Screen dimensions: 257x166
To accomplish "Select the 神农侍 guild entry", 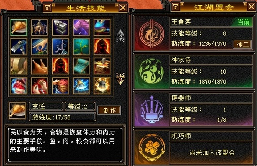I will (x=194, y=71).
